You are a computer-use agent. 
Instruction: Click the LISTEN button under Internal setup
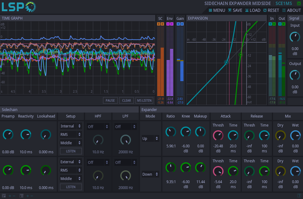71,151
